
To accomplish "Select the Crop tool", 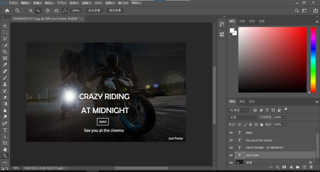I will (5, 52).
